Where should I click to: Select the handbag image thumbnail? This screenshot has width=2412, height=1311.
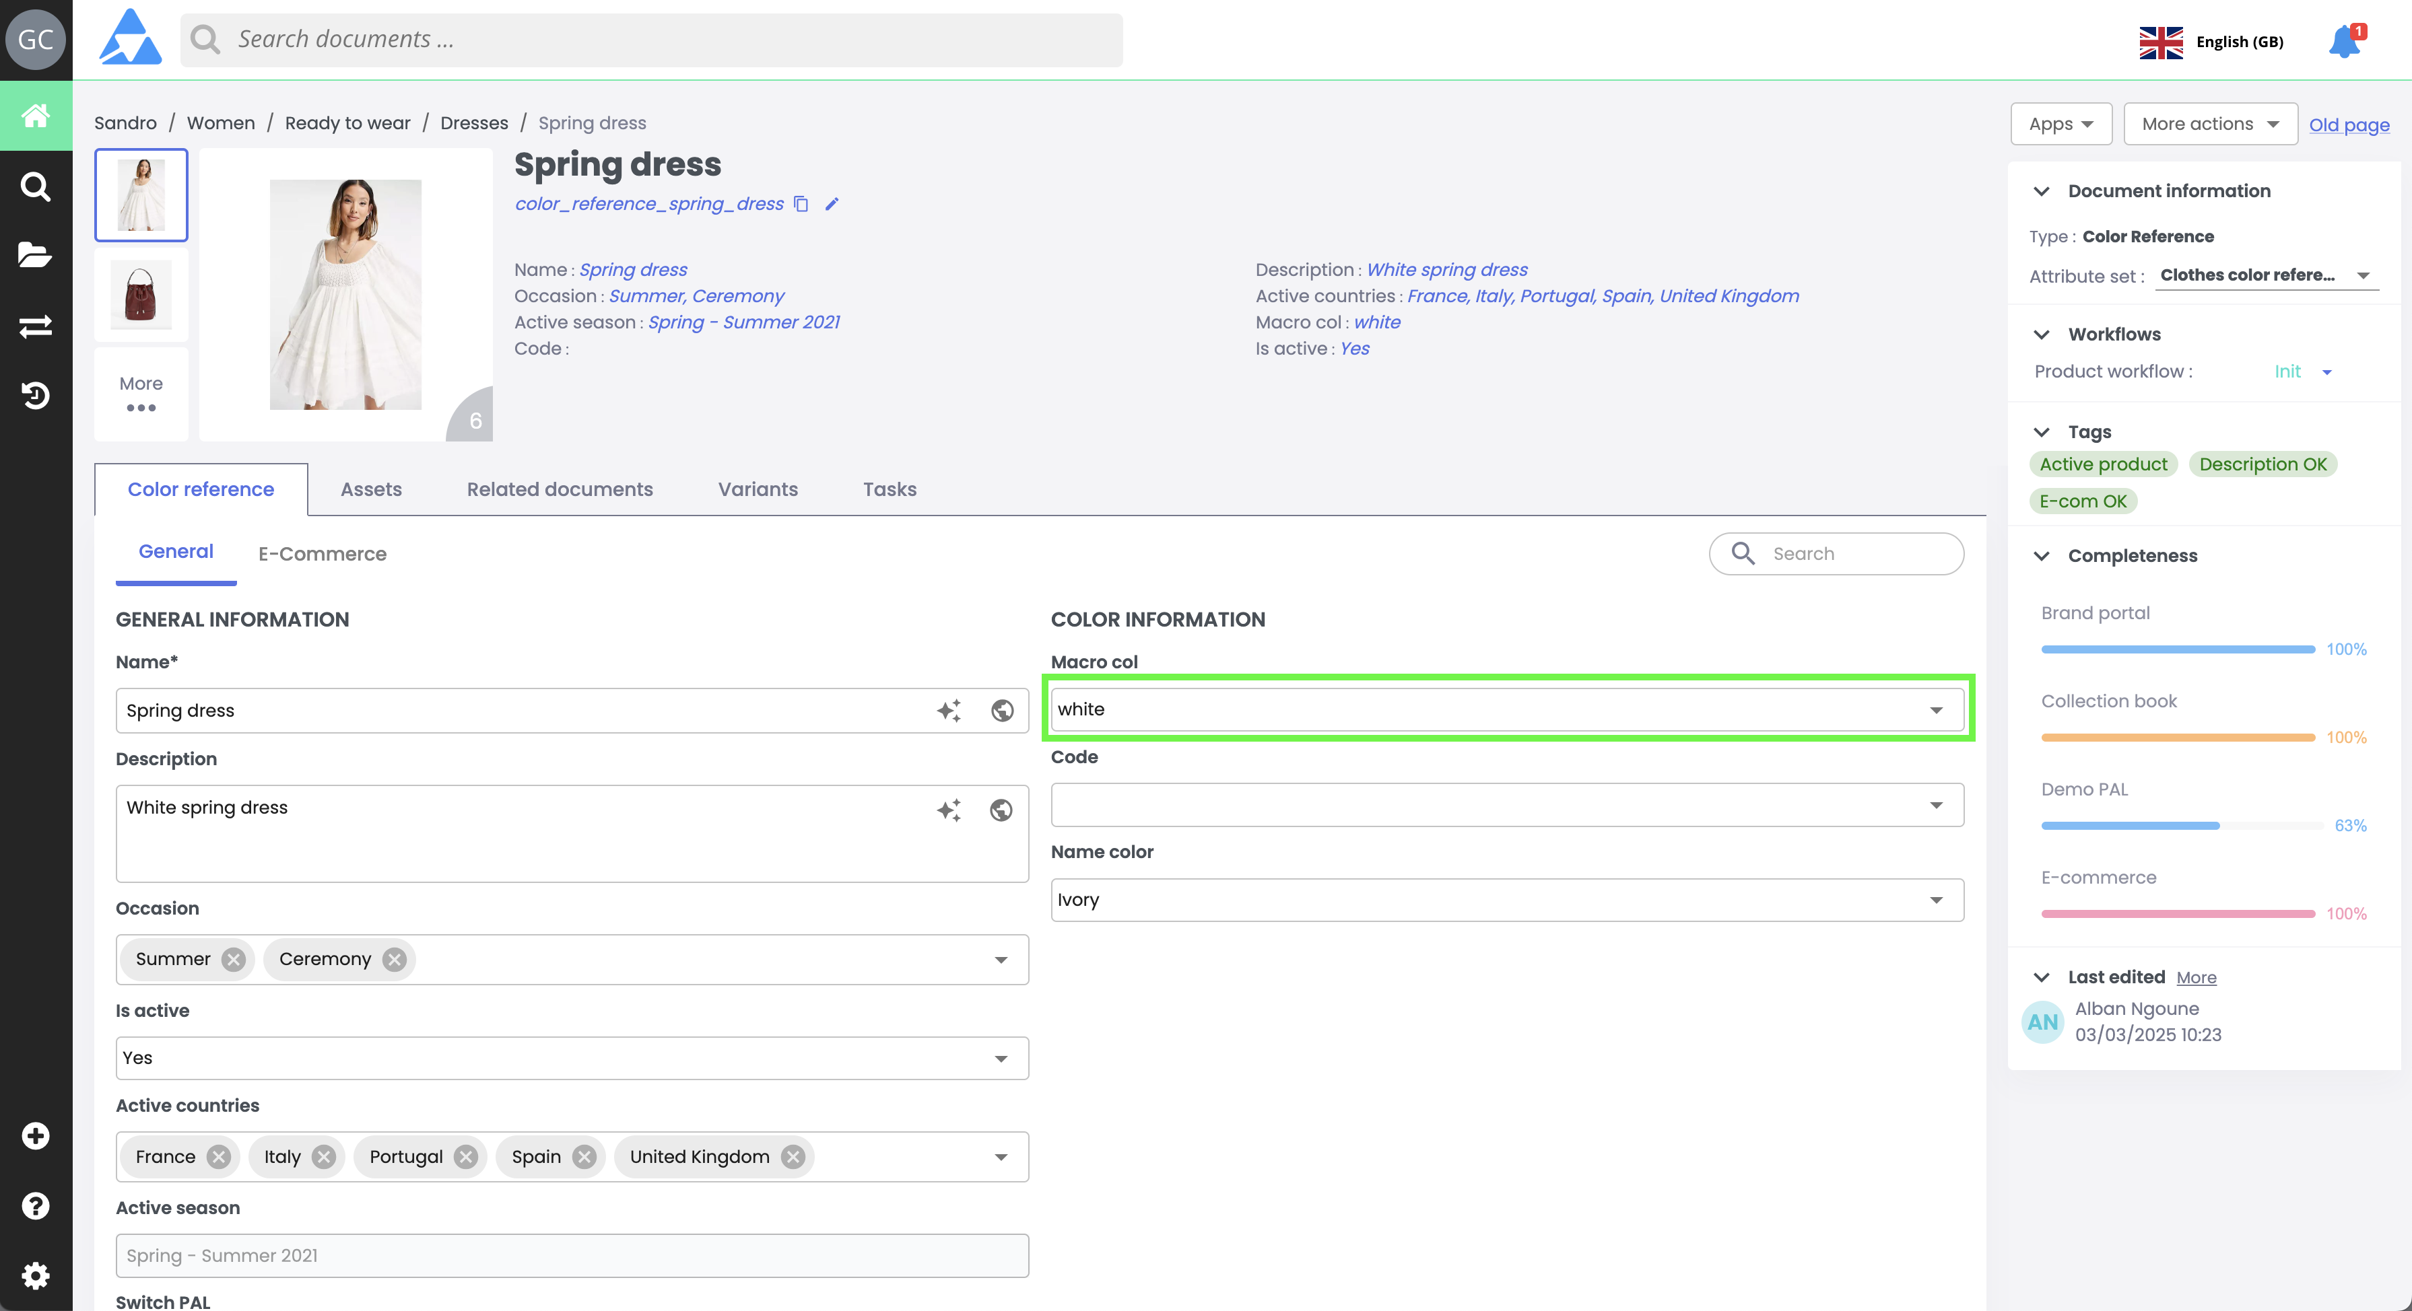pos(141,295)
